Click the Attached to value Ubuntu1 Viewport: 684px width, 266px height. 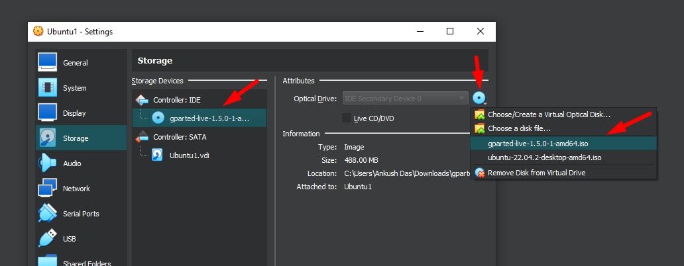point(358,187)
